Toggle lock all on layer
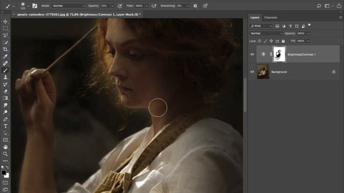 (283, 41)
